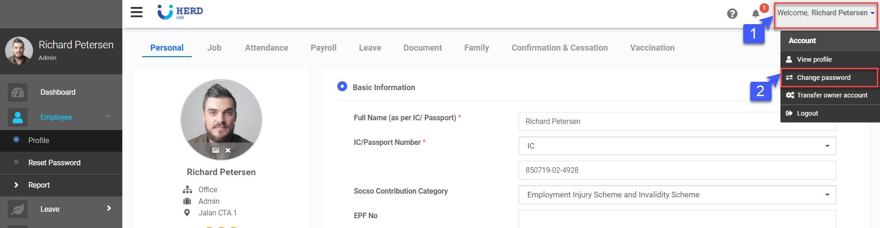Select the Basic Information radio button

(x=342, y=86)
